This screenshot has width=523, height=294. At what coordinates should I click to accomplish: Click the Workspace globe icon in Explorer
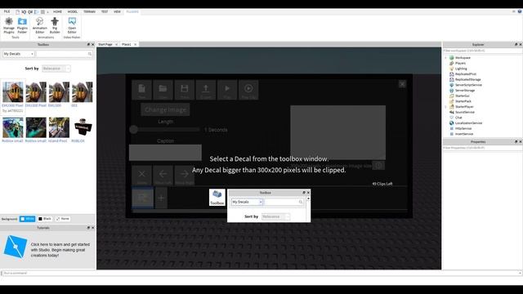[x=452, y=58]
